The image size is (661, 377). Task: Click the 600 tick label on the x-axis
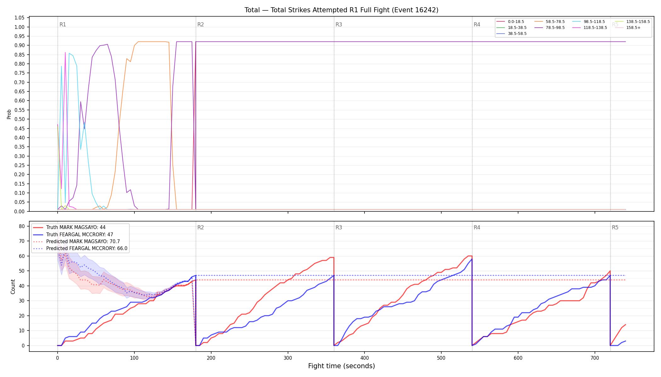coord(518,358)
